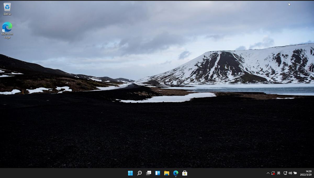This screenshot has height=178, width=314.
Task: Open the Microsoft Store taskbar icon
Action: 185,173
